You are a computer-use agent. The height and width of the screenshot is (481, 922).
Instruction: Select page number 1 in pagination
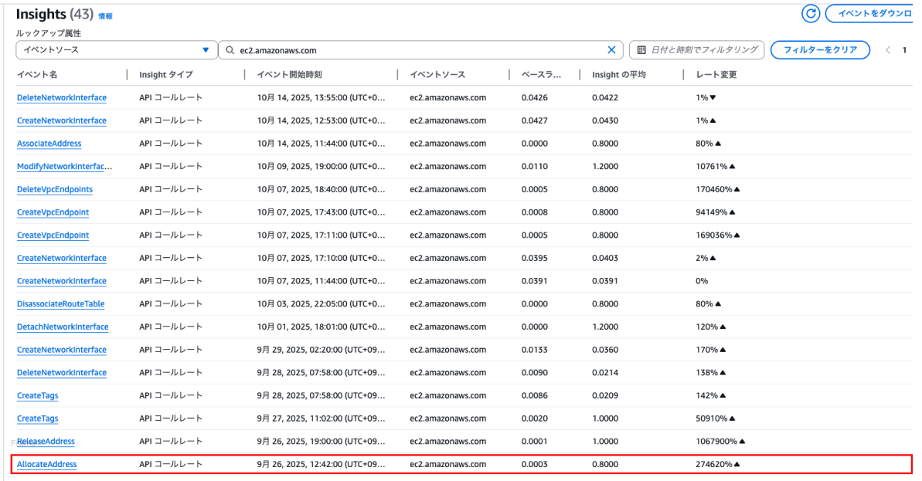tap(903, 50)
